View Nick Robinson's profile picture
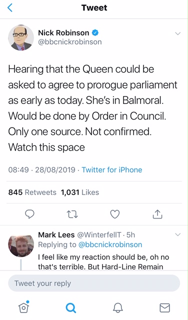Screen dimensions: 188x320 [x=21, y=37]
